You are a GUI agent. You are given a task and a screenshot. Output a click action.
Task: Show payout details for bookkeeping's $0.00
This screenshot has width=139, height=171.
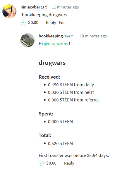click(51, 163)
